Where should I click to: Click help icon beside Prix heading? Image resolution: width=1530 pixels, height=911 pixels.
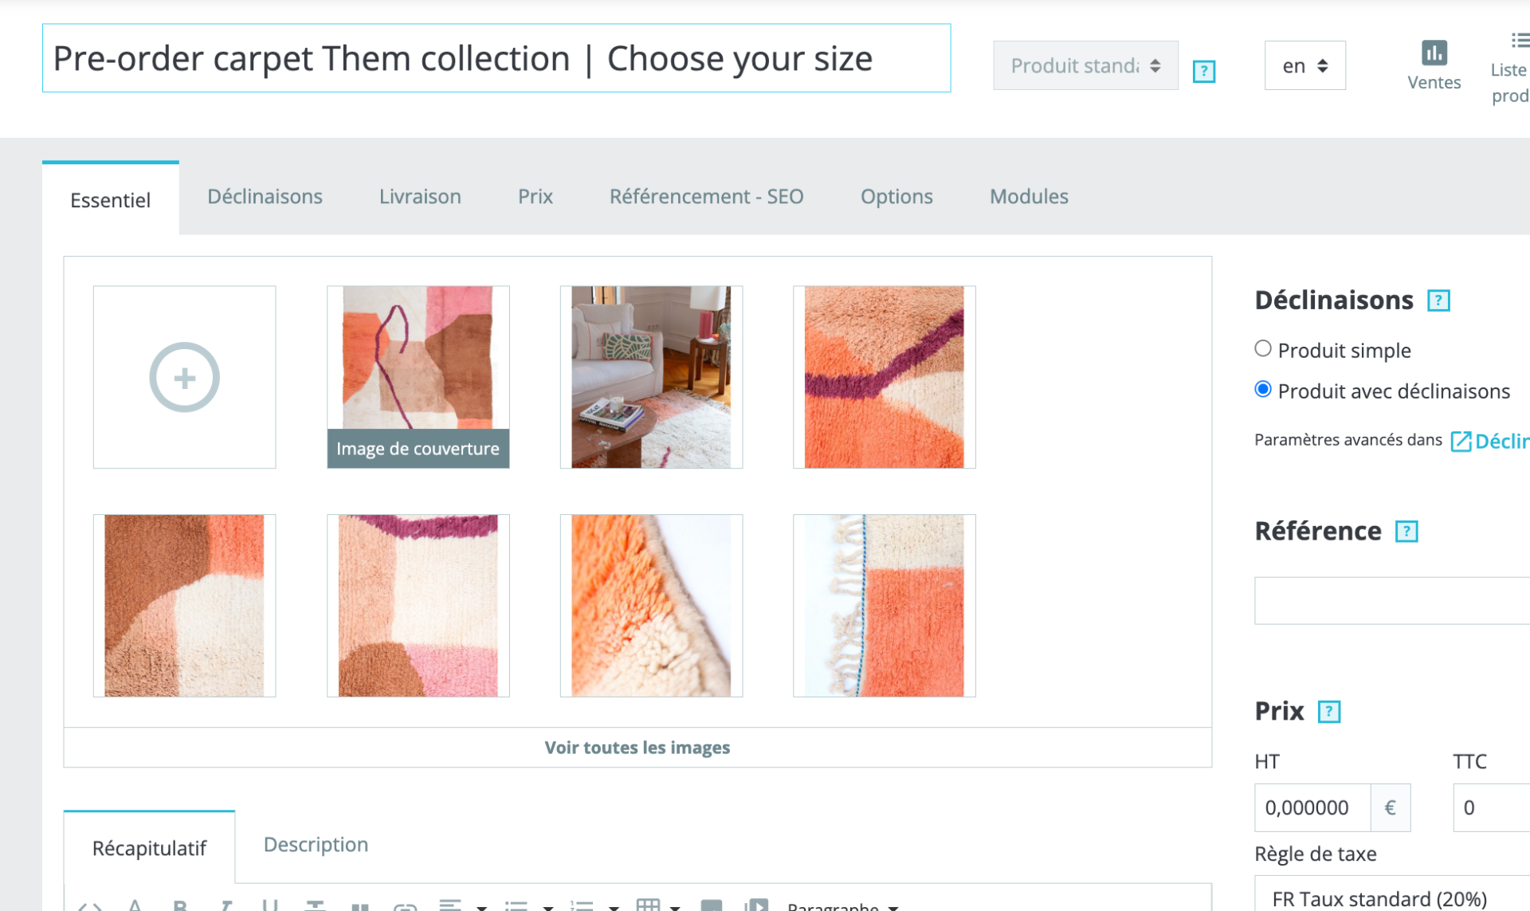(1328, 712)
